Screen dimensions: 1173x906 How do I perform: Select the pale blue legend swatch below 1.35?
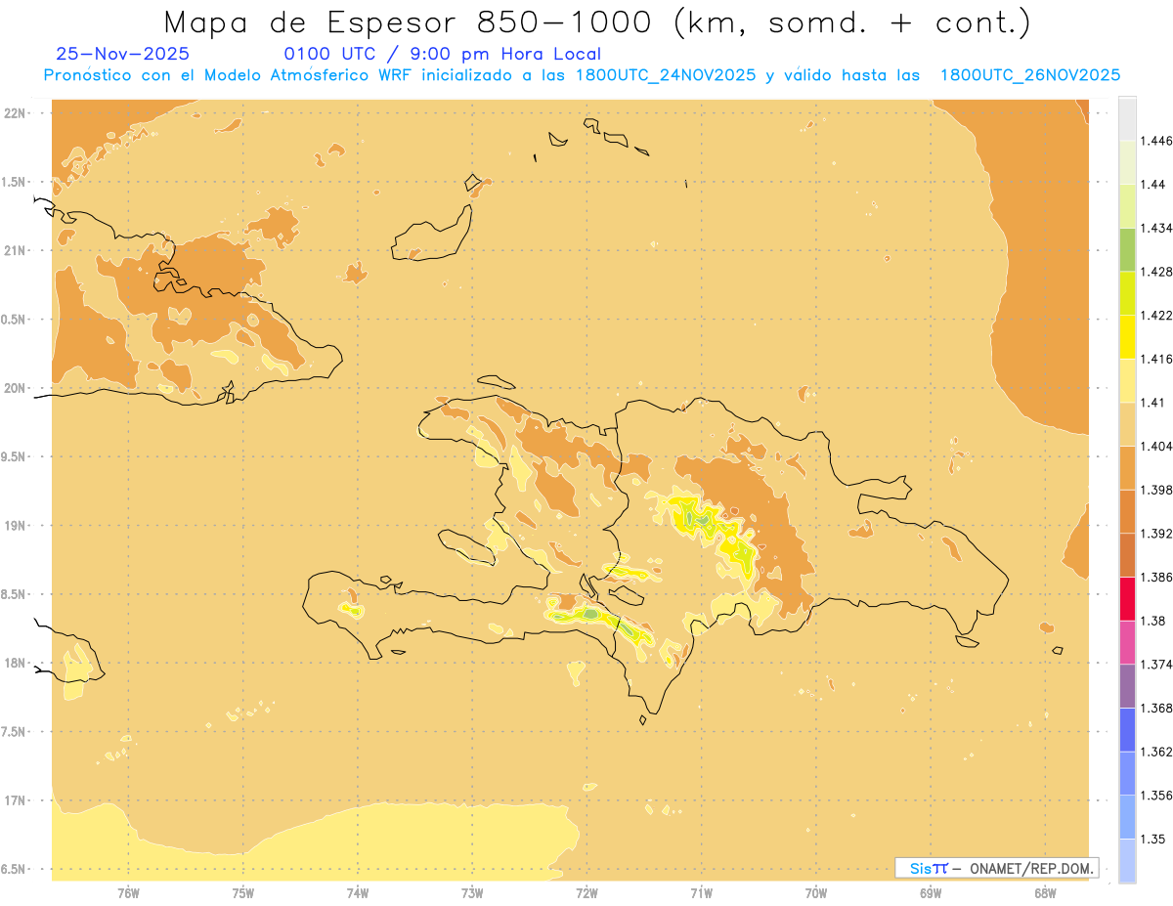[1127, 860]
